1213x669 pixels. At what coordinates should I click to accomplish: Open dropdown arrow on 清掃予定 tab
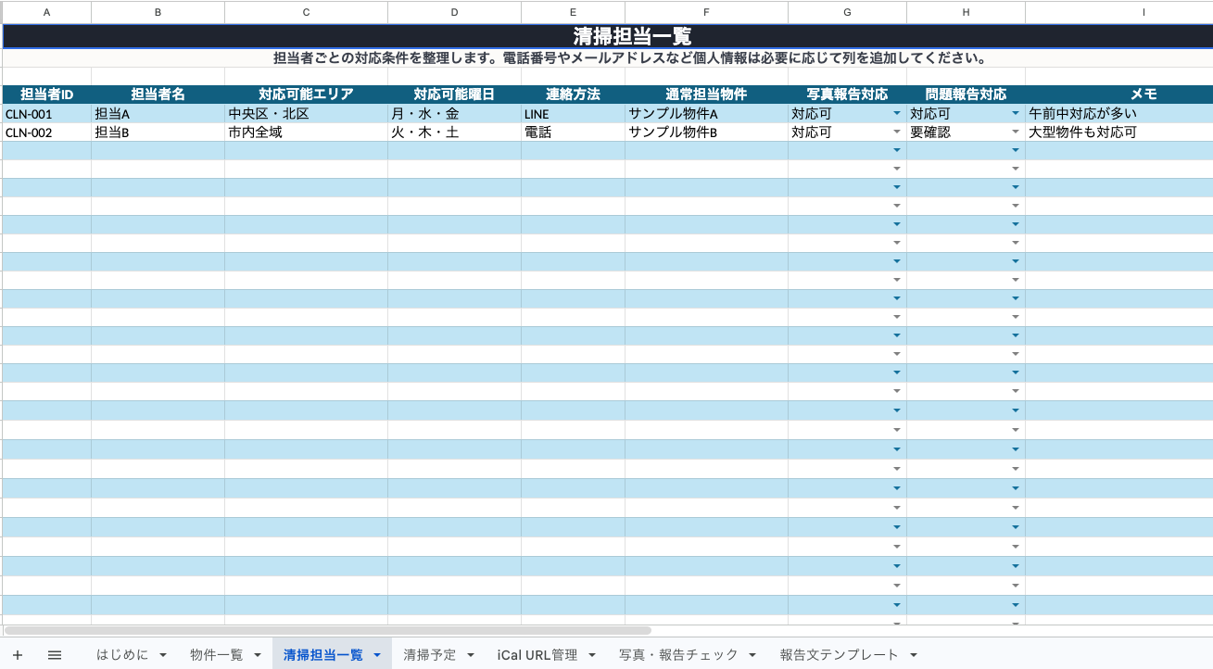(471, 655)
